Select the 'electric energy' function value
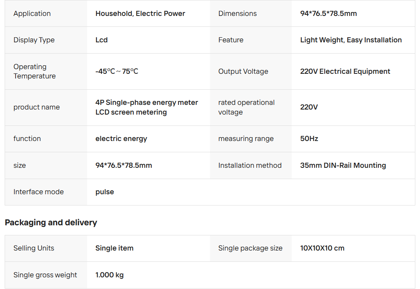The image size is (420, 289). tap(121, 139)
